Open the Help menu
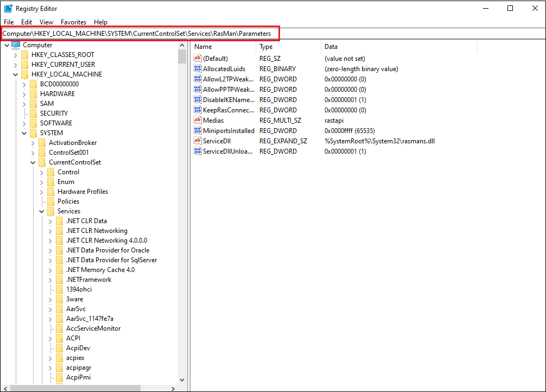Viewport: 546px width, 392px height. tap(100, 22)
